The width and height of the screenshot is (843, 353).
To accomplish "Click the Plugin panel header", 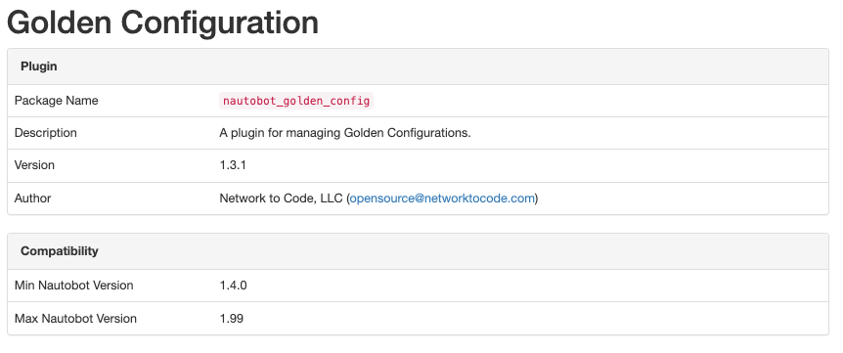I will (418, 66).
